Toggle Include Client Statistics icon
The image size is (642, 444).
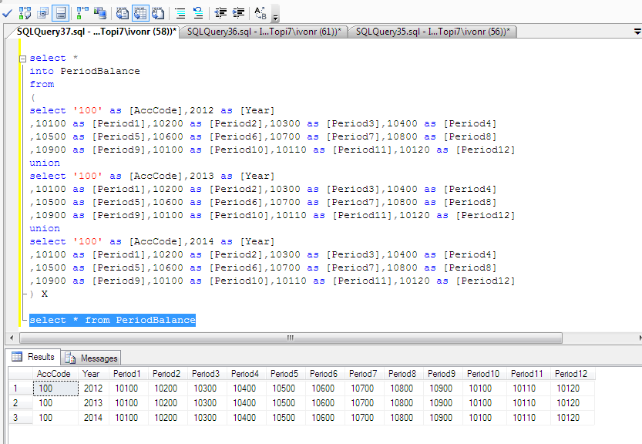[x=100, y=13]
